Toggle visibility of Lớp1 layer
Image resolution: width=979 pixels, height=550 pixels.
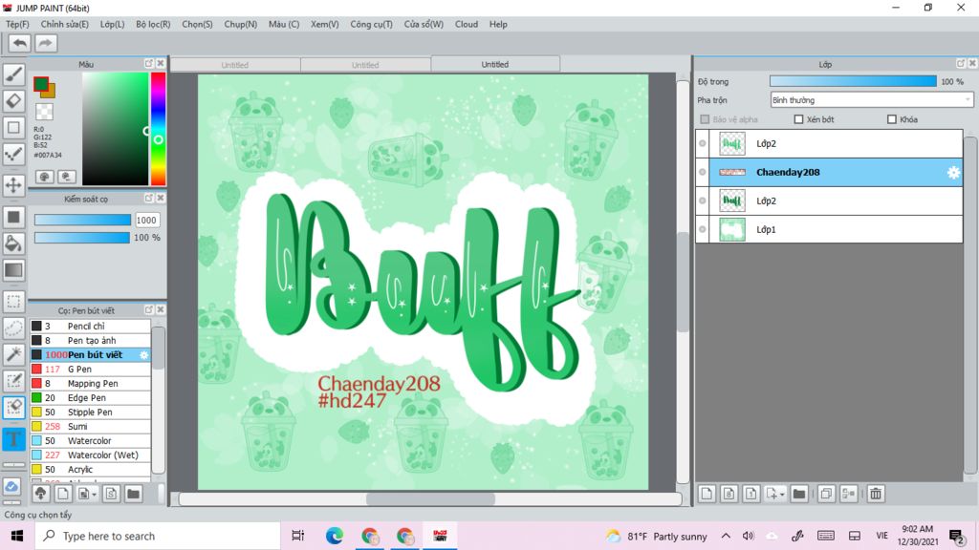(703, 229)
